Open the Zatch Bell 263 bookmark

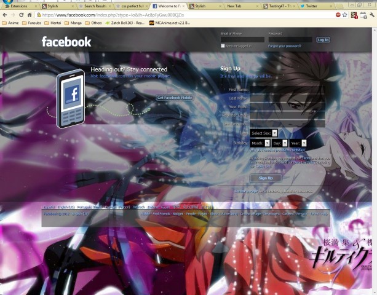click(x=125, y=23)
